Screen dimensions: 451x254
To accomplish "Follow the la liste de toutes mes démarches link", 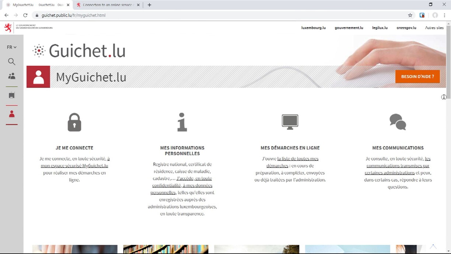I will tap(297, 159).
